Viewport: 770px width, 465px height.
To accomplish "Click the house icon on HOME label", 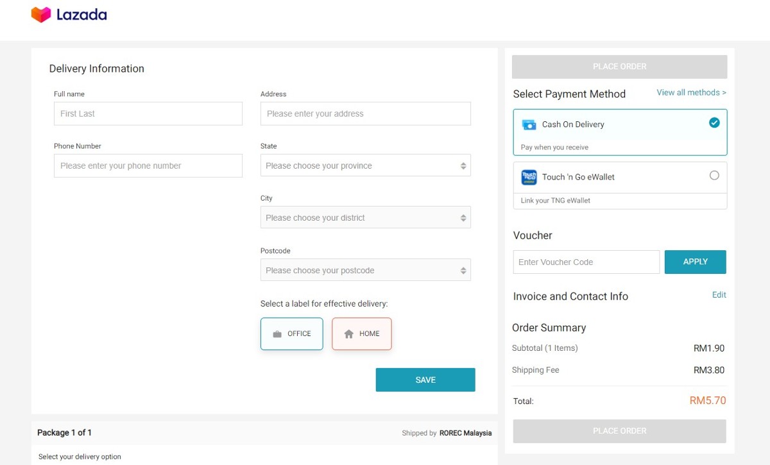I will click(349, 334).
